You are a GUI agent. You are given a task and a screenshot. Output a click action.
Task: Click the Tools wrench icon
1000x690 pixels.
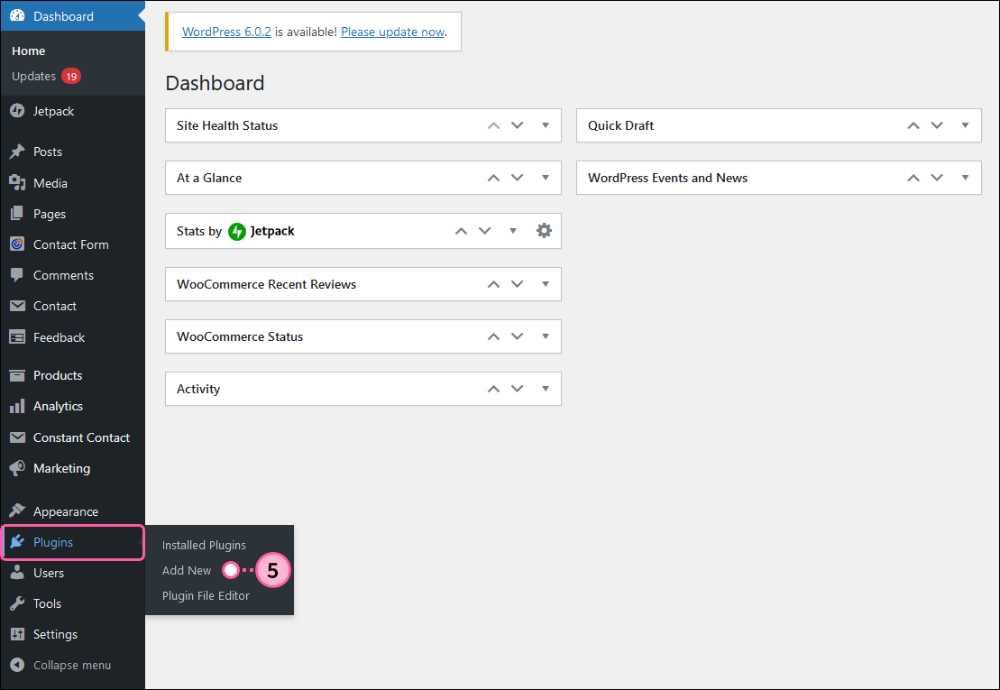(x=17, y=603)
